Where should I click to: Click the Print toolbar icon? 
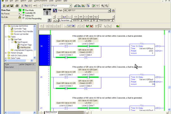tap(17, 6)
